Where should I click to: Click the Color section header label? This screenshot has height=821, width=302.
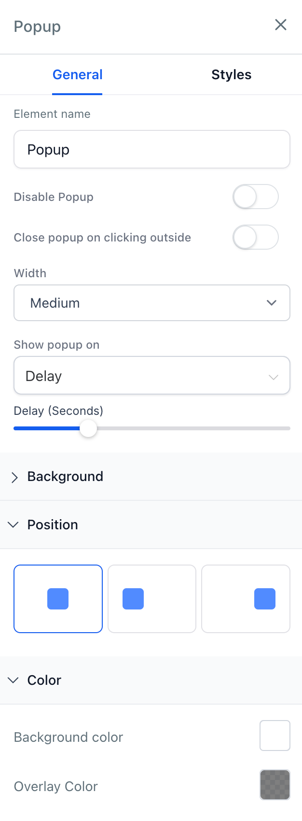44,680
